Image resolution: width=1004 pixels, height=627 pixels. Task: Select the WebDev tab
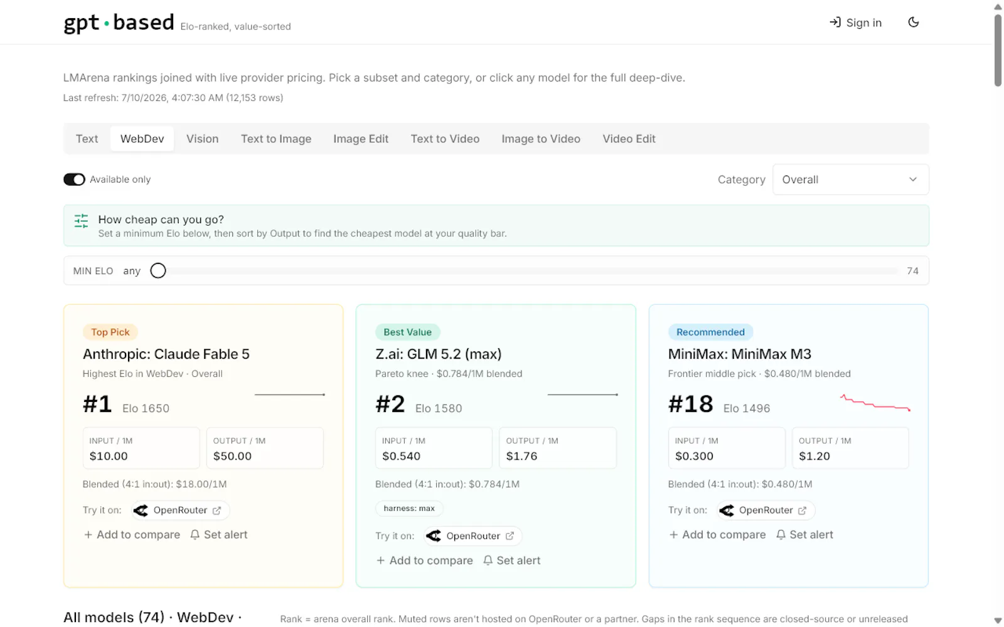pos(142,139)
